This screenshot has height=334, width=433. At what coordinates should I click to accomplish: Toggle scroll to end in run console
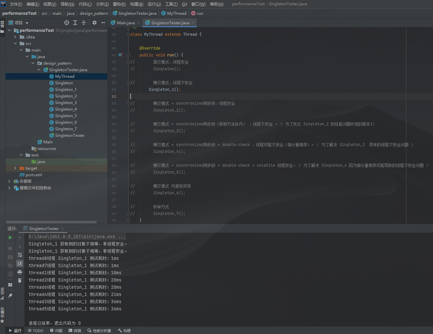(x=20, y=263)
